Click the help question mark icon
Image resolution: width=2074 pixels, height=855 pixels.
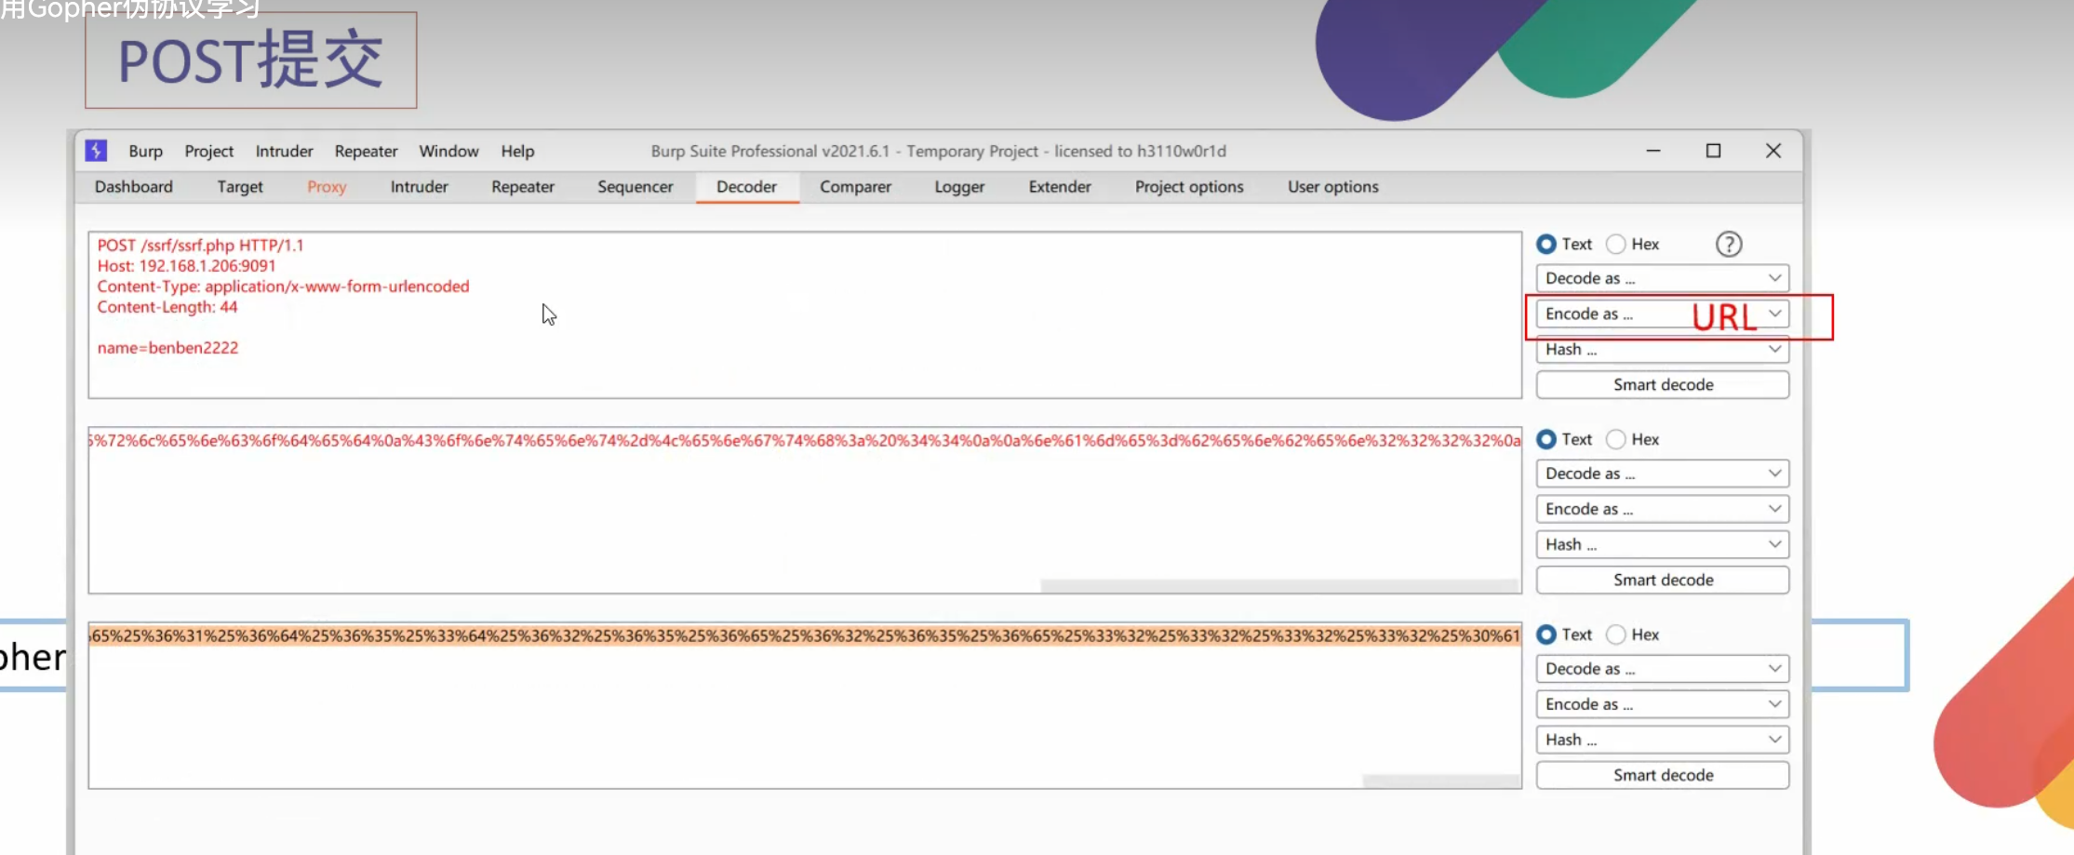pos(1728,245)
